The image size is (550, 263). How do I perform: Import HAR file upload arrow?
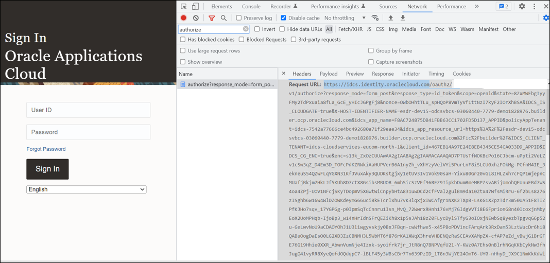(x=390, y=18)
